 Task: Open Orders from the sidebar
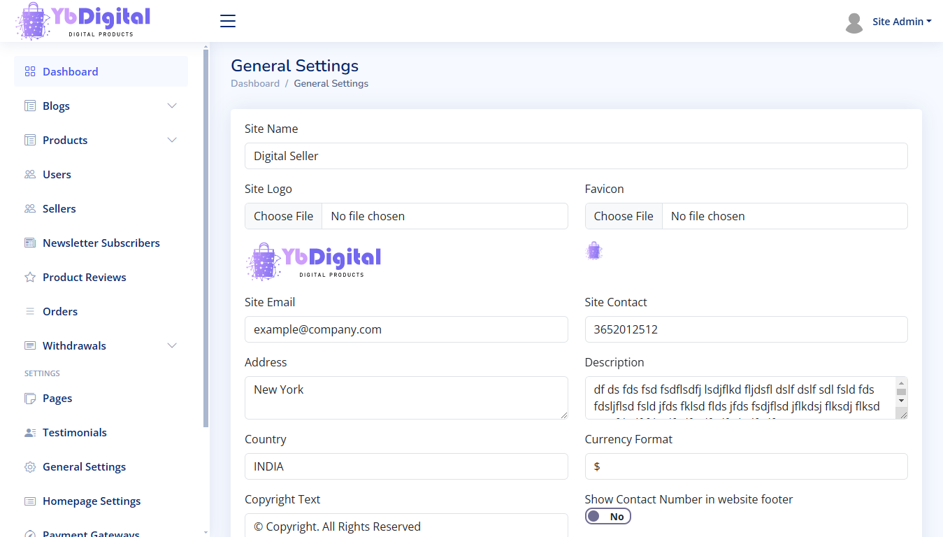point(60,312)
